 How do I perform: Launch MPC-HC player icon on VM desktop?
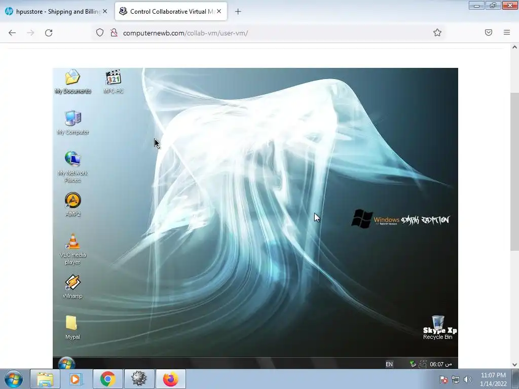point(113,82)
